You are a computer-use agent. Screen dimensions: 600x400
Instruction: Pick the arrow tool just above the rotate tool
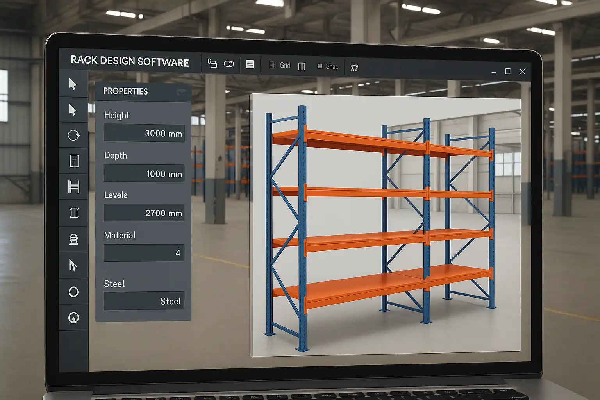point(73,110)
